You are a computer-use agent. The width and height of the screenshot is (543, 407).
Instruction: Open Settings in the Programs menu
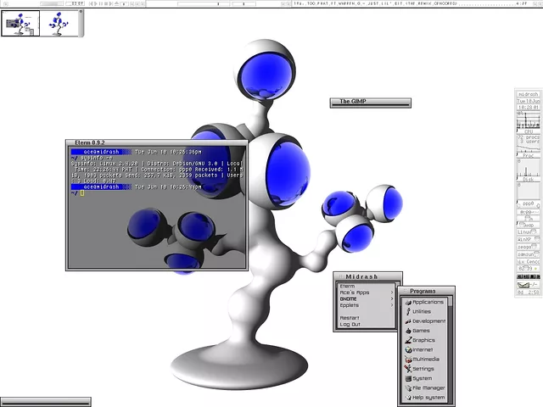point(425,369)
